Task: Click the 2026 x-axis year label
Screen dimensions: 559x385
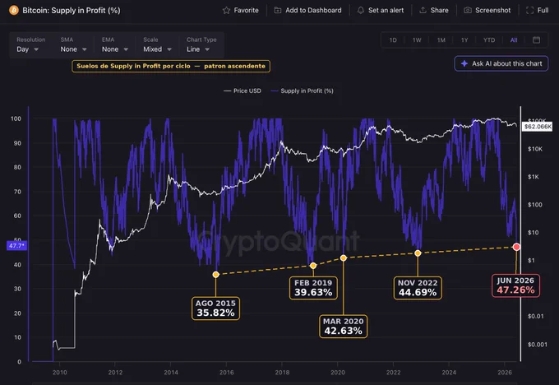Action: pos(505,373)
